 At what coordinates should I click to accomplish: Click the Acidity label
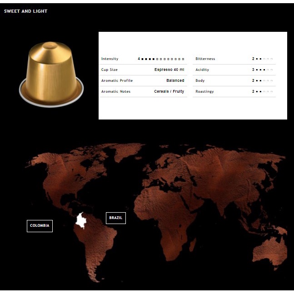[202, 70]
